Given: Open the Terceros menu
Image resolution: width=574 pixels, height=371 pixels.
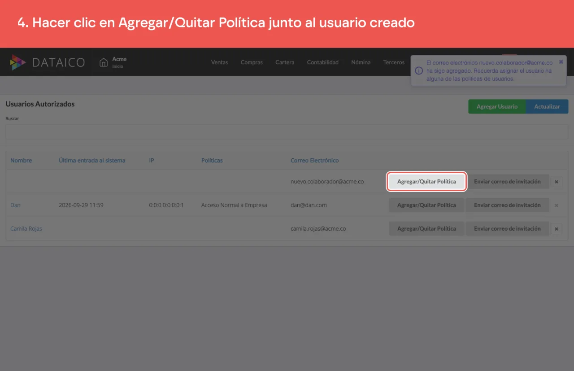Looking at the screenshot, I should coord(394,62).
